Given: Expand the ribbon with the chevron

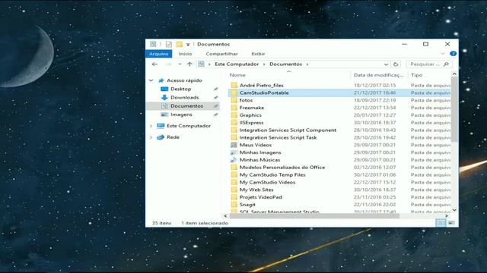Looking at the screenshot, I should point(443,54).
